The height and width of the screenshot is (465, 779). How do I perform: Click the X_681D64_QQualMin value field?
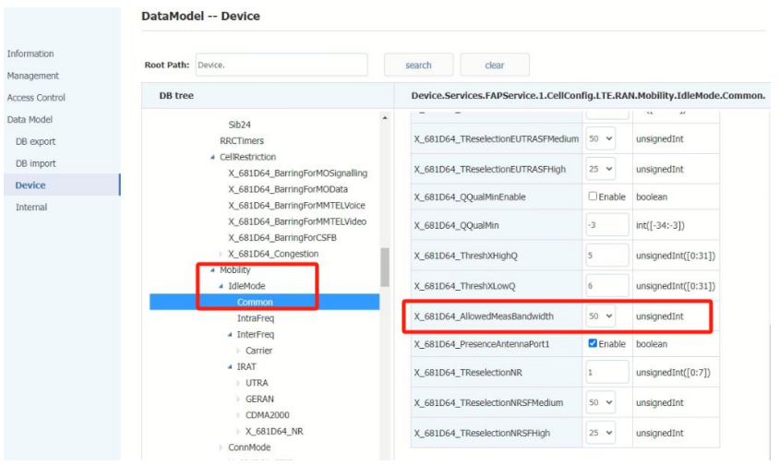(x=605, y=226)
